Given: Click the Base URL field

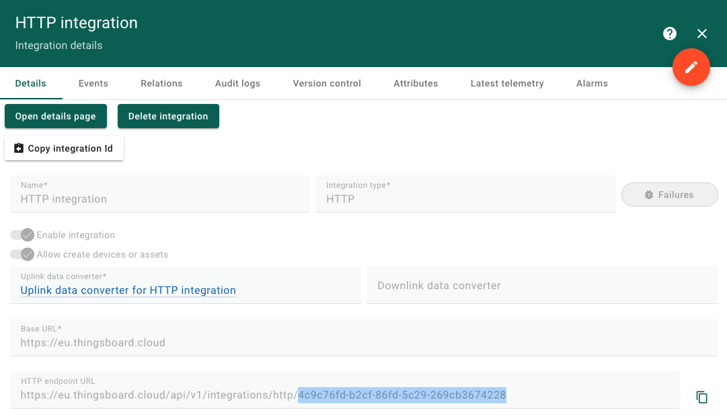Looking at the screenshot, I should [x=364, y=337].
